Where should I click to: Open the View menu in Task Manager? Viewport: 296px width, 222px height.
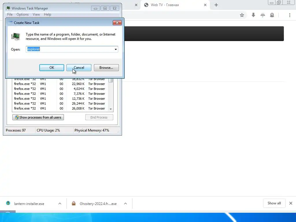click(x=36, y=14)
